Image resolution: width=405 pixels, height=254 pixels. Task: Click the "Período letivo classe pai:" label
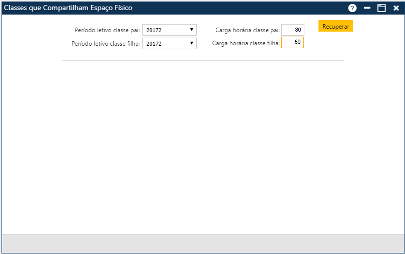(107, 30)
